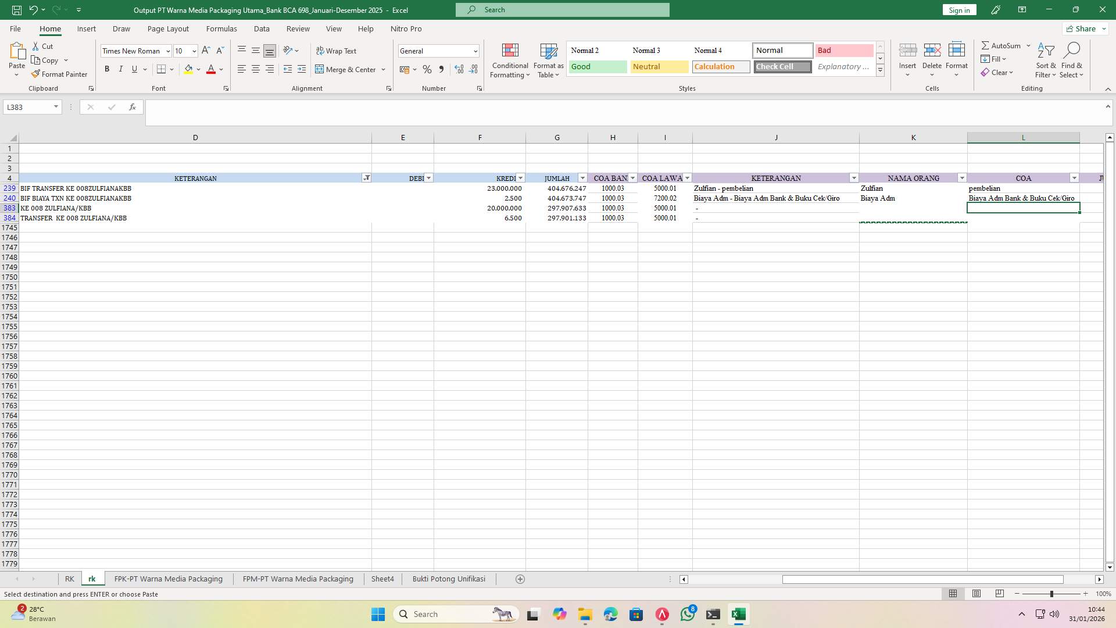The image size is (1116, 628).
Task: Open the font name dropdown
Action: click(x=167, y=51)
